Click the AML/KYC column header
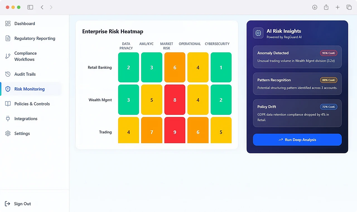 tap(146, 44)
